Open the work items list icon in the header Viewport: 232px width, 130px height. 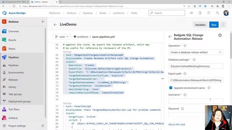(x=191, y=13)
